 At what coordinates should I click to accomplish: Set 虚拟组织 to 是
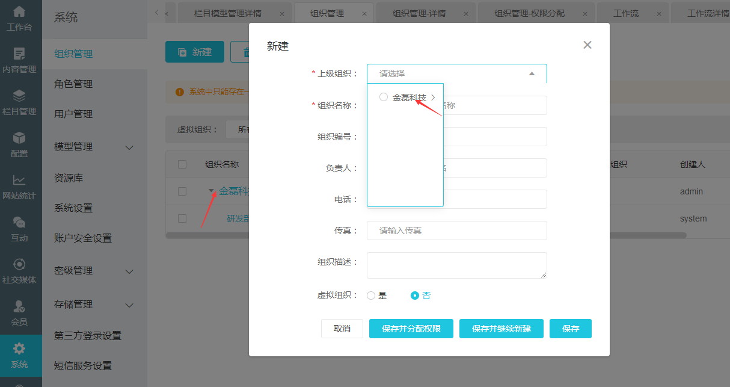tap(371, 296)
